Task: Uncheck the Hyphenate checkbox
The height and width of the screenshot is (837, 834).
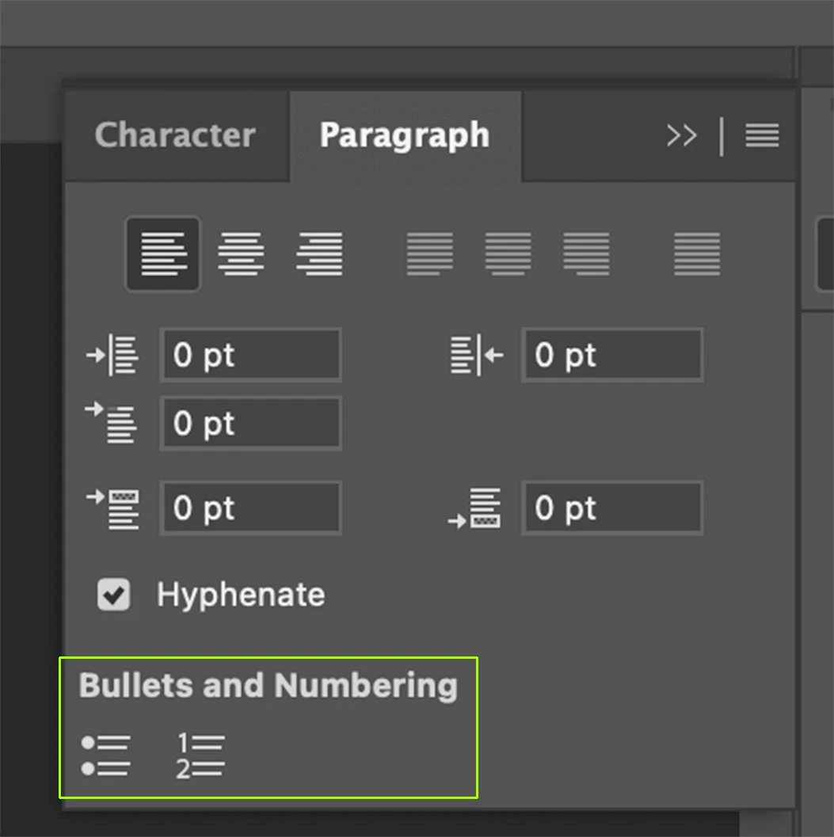Action: tap(113, 594)
